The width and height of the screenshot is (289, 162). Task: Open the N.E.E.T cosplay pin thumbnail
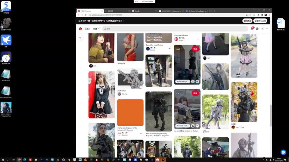pyautogui.click(x=244, y=102)
